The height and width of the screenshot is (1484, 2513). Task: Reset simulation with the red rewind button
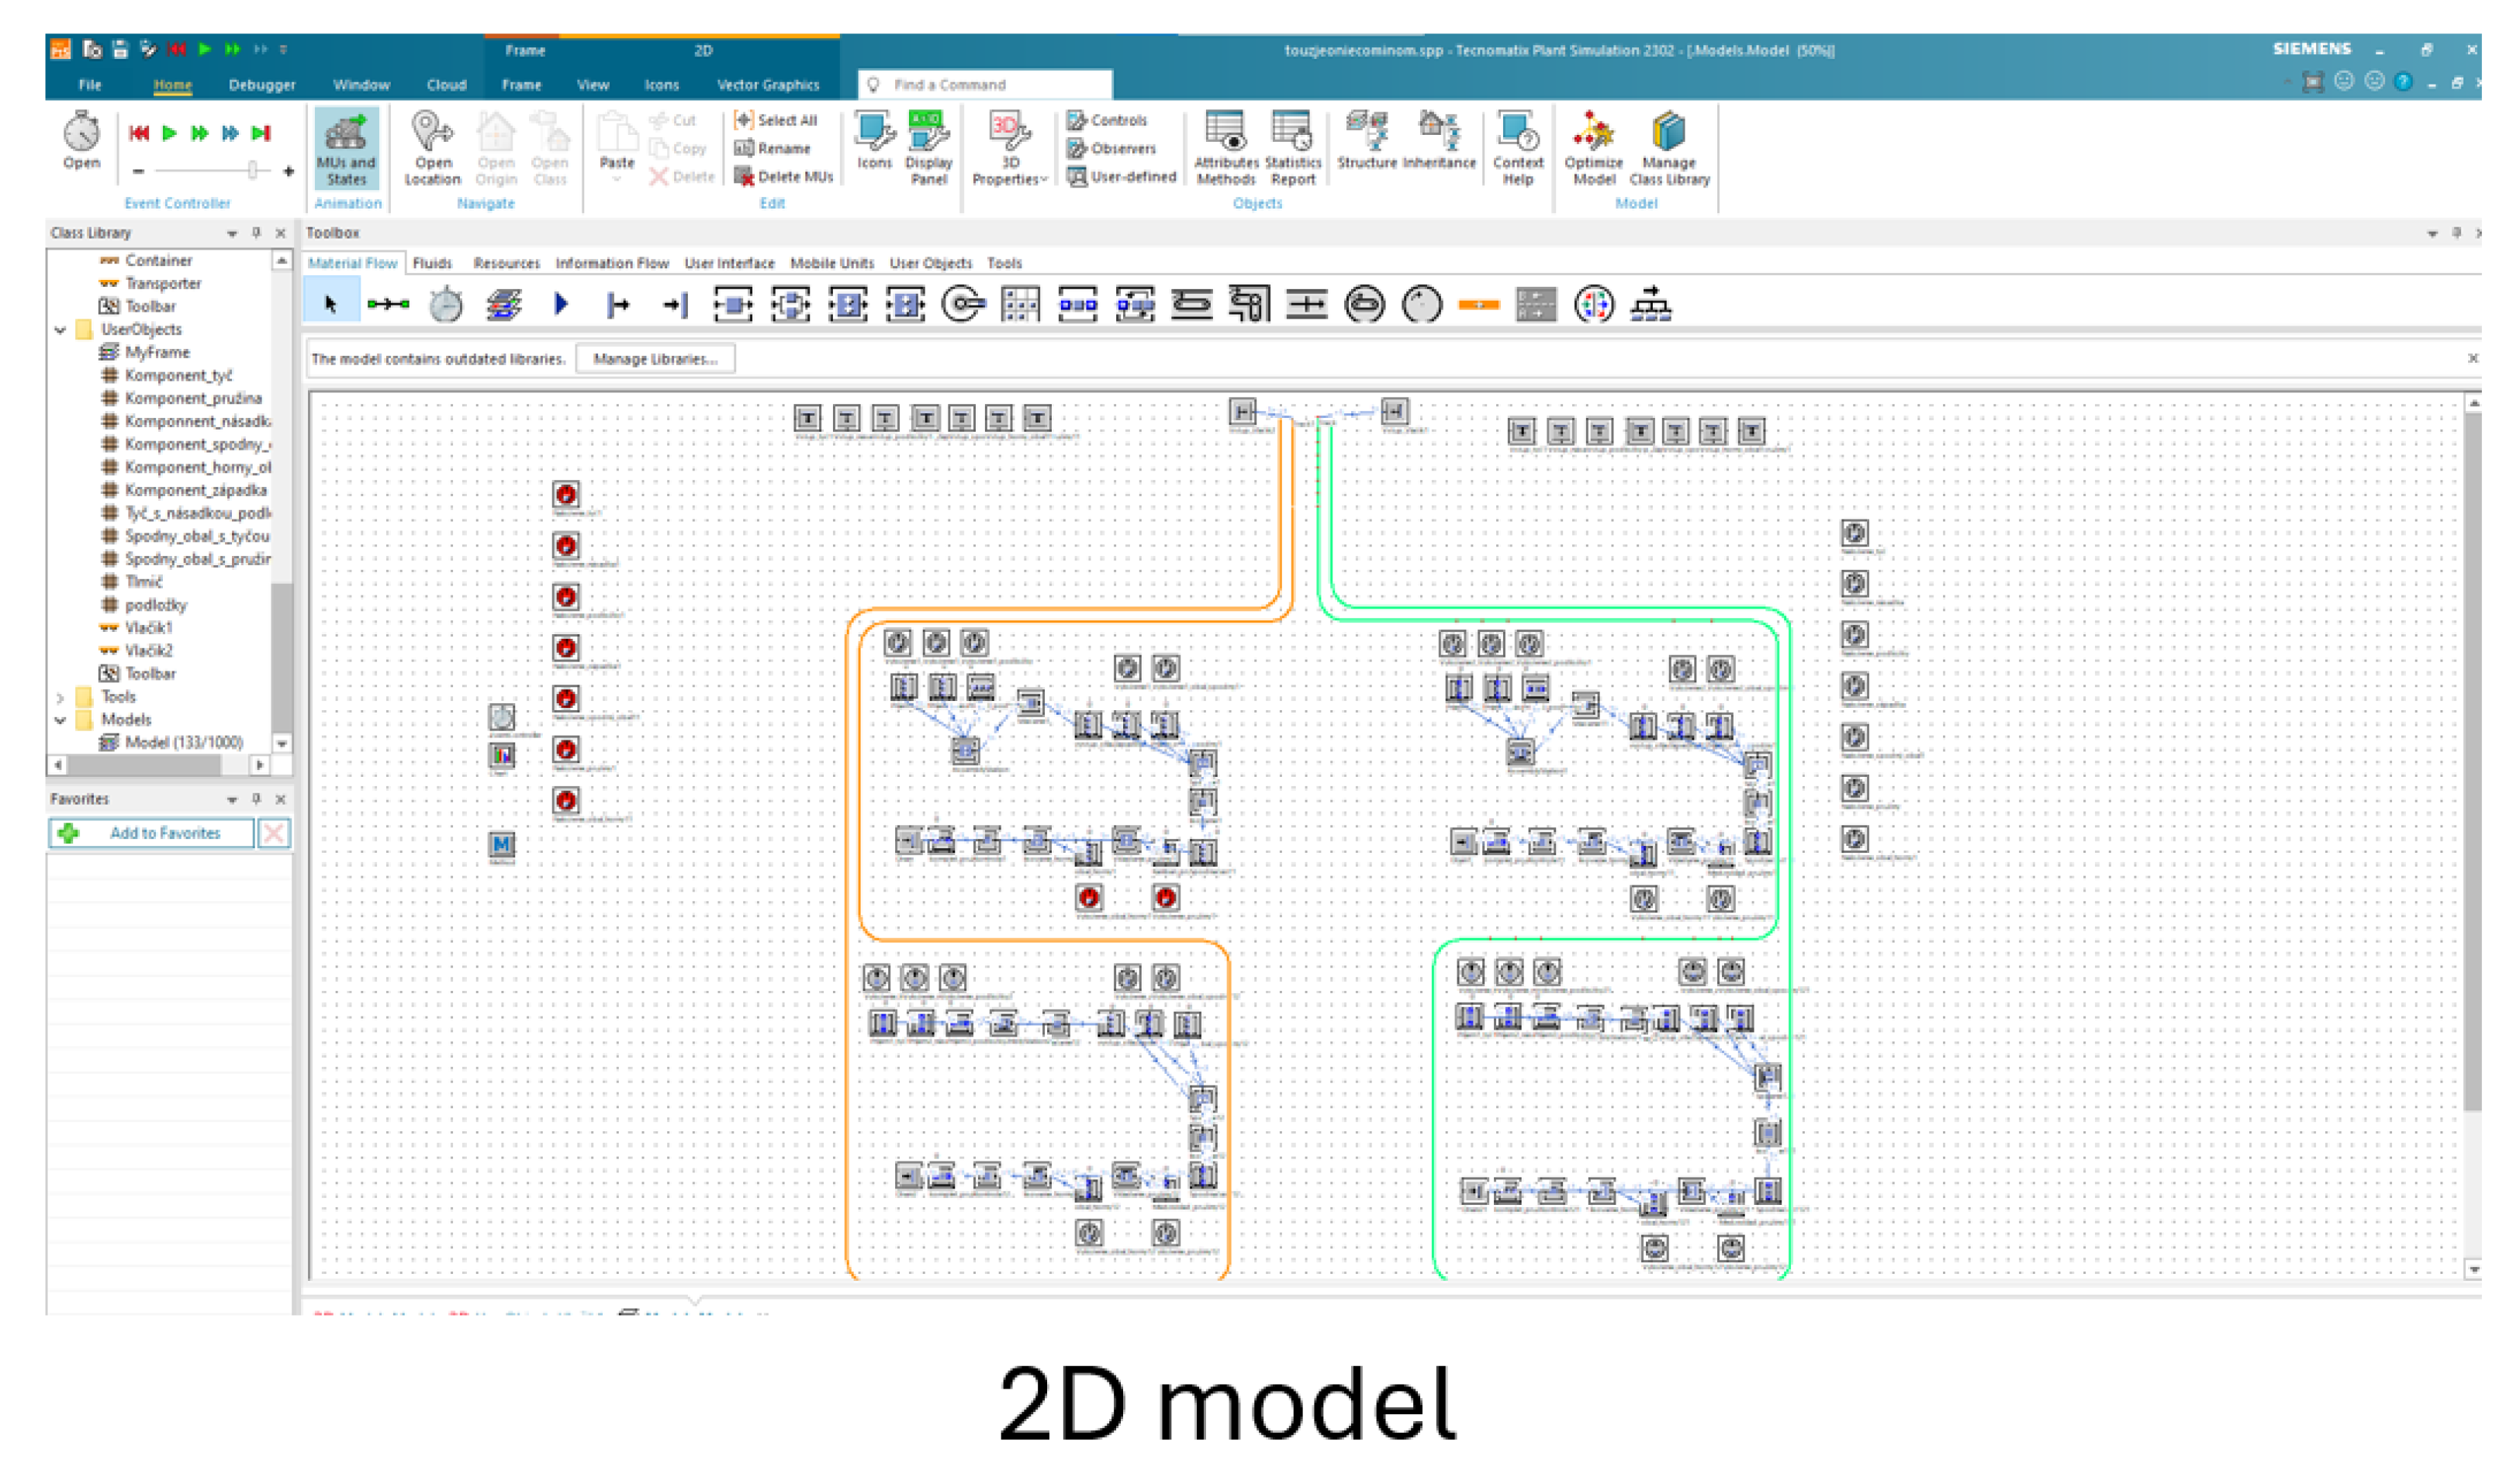(x=139, y=133)
